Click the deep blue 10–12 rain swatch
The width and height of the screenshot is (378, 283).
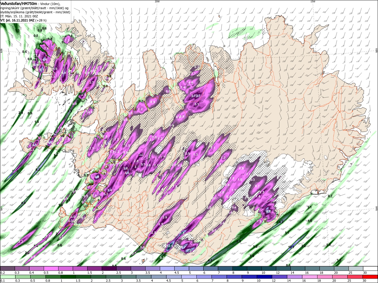(x=264, y=277)
